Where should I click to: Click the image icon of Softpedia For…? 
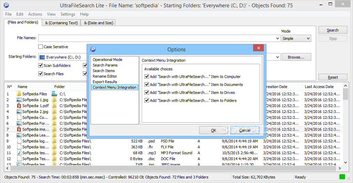(19, 123)
